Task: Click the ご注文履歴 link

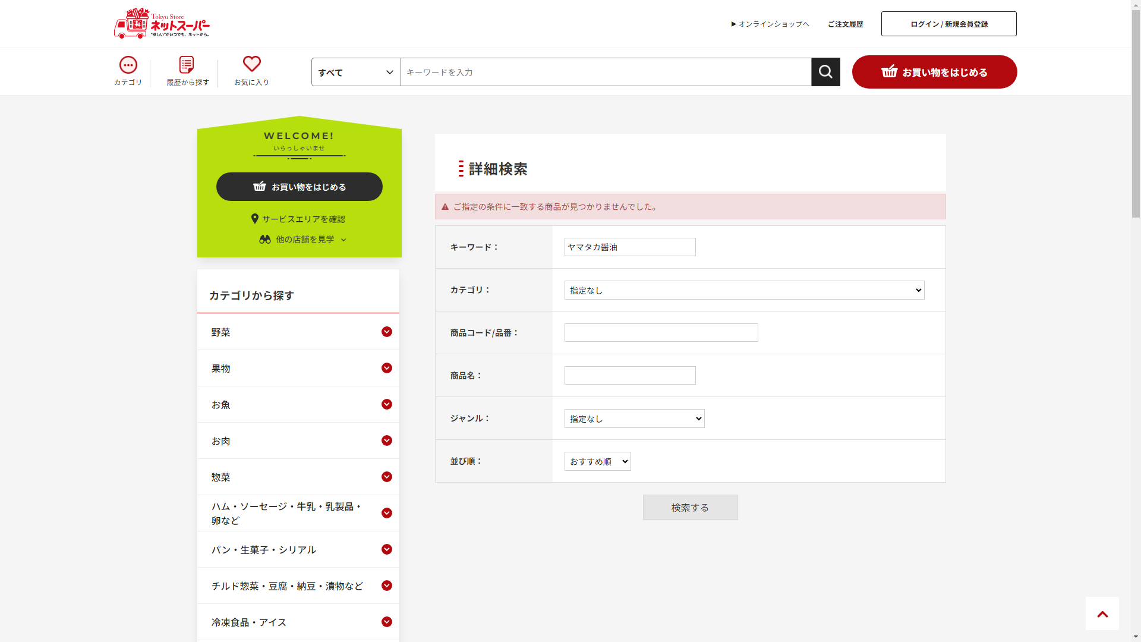Action: coord(845,24)
